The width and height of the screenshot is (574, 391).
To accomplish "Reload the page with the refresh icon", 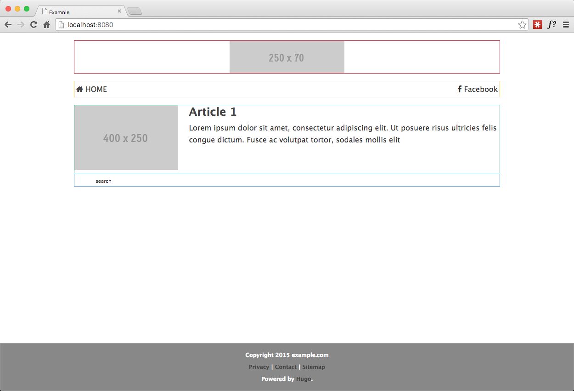I will tap(34, 25).
